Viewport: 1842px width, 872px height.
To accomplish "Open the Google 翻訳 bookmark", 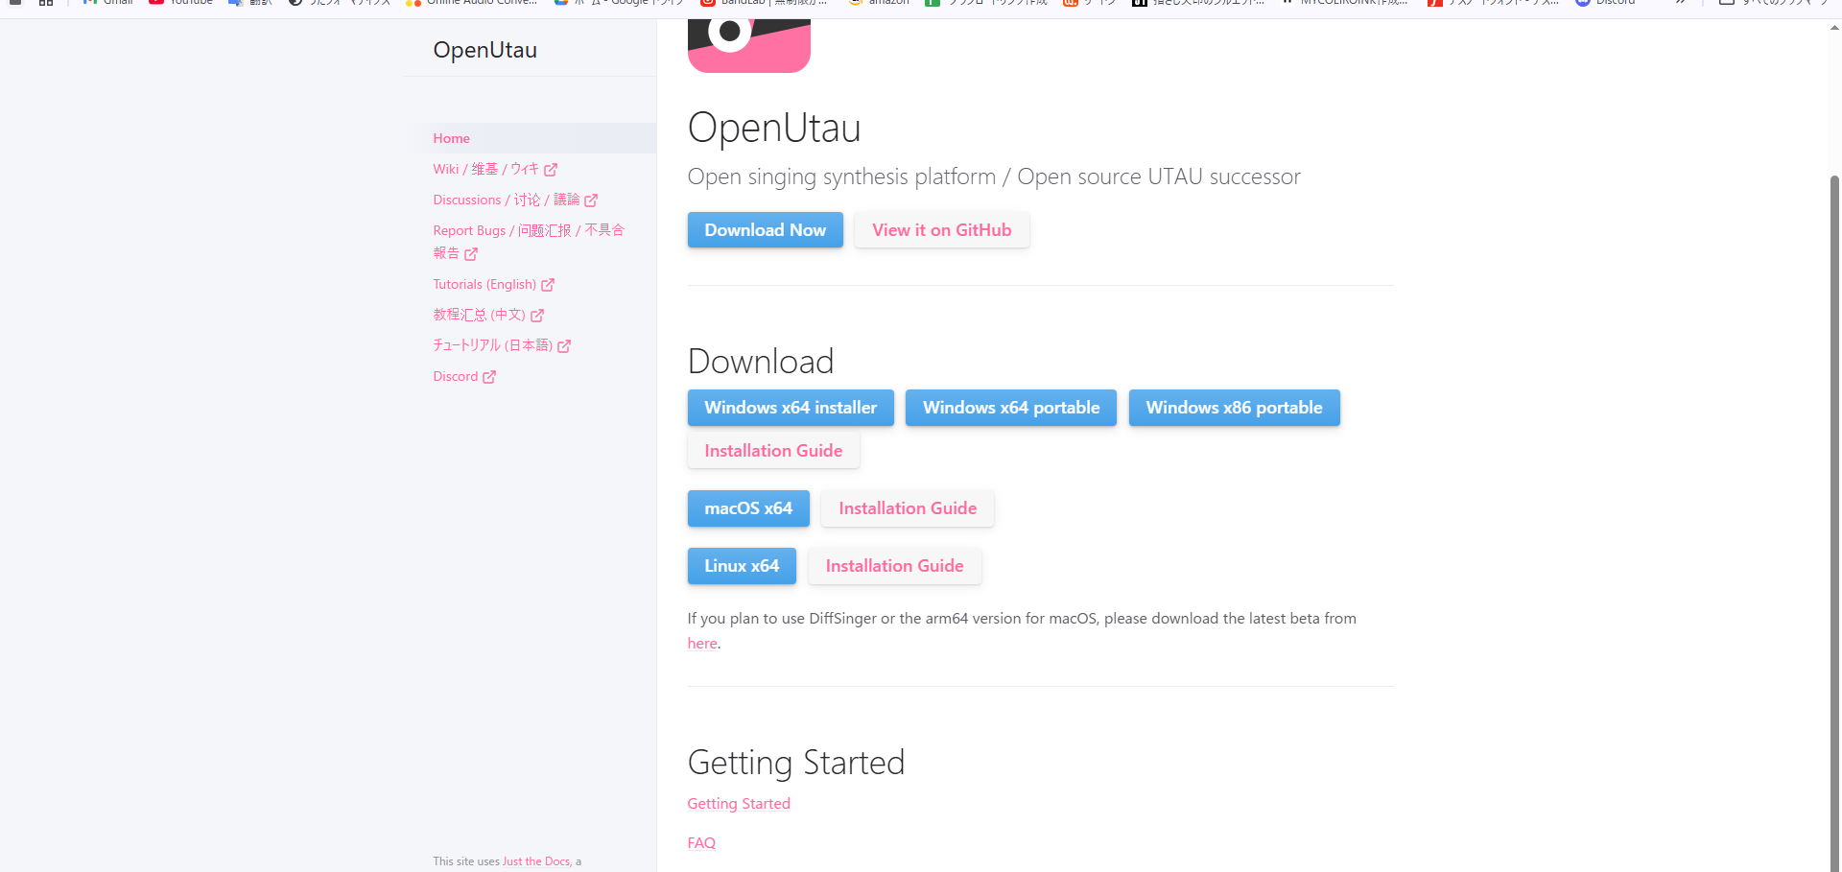I will [249, 3].
